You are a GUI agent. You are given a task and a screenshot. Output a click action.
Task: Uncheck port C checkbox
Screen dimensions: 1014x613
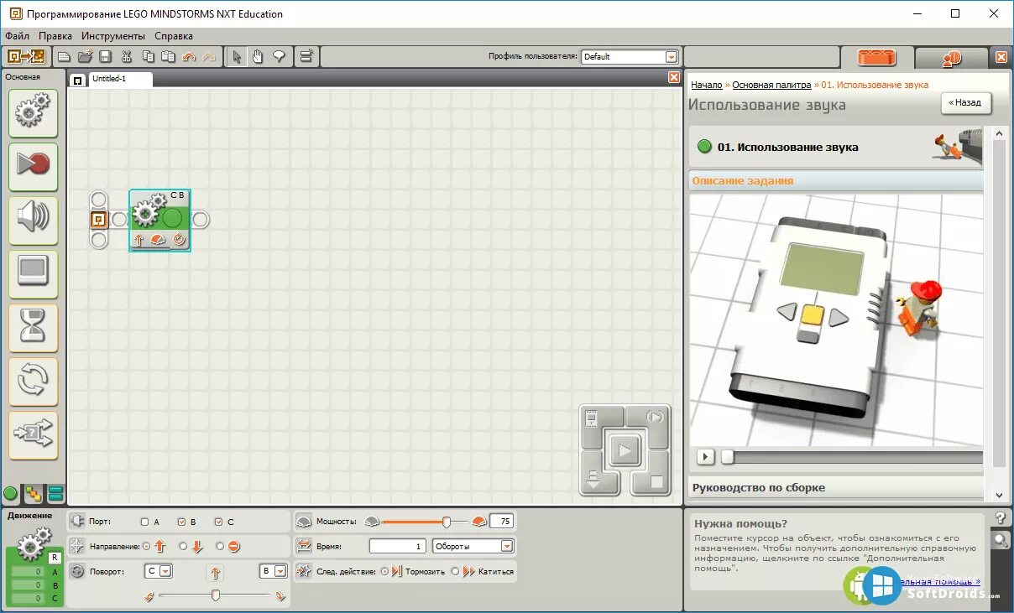pyautogui.click(x=219, y=522)
